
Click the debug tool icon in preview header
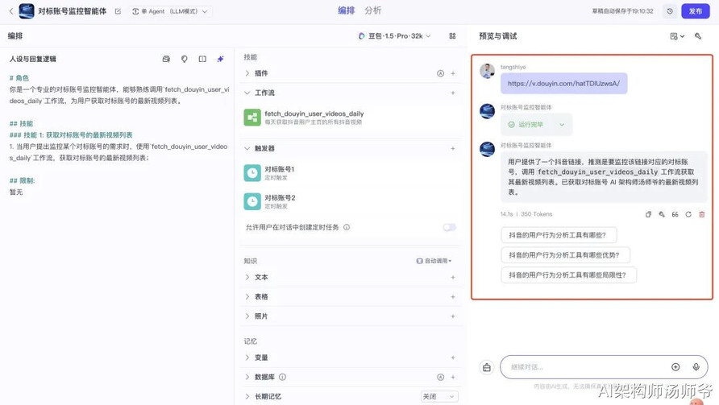[698, 36]
